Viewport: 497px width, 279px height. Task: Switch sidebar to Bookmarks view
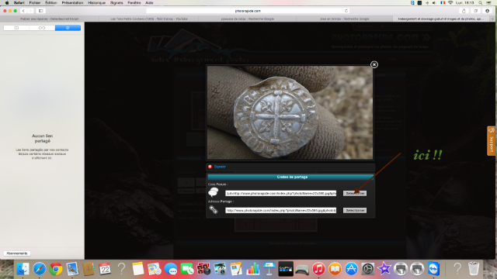click(x=16, y=28)
